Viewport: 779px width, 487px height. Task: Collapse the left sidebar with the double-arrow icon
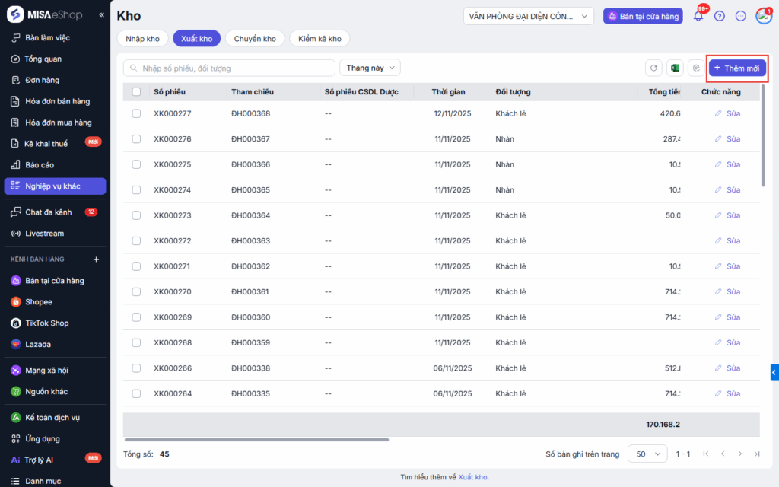[x=102, y=15]
